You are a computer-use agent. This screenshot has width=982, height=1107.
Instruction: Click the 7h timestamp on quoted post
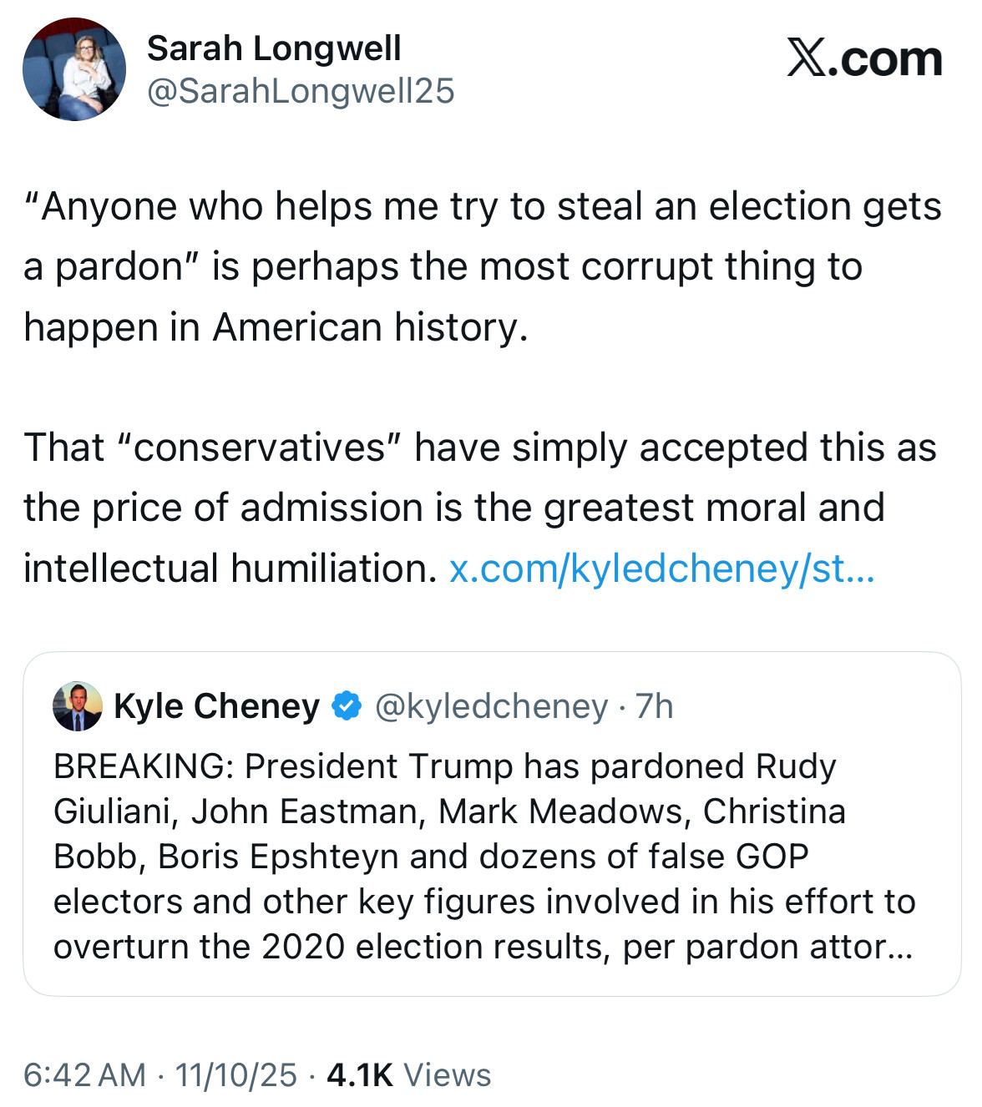coord(654,706)
